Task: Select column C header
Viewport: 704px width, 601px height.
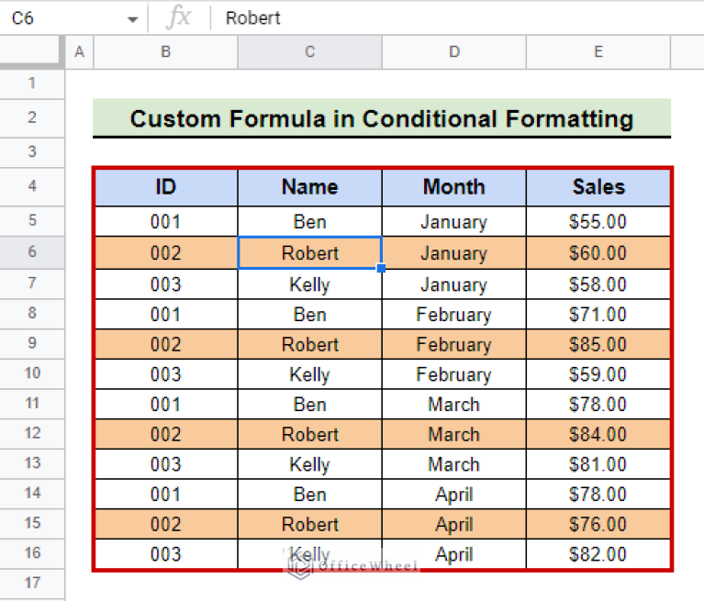Action: click(309, 52)
